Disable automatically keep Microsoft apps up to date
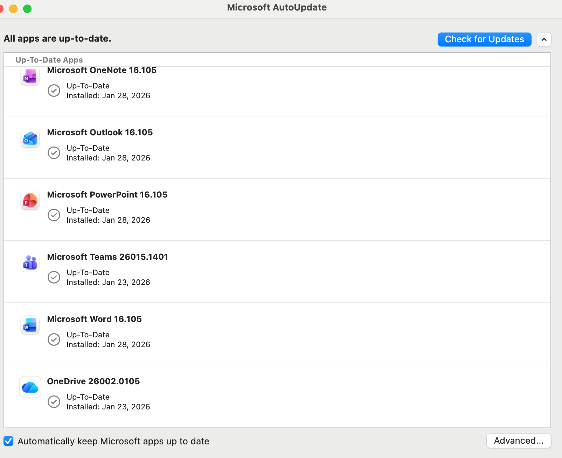The image size is (562, 458). click(9, 441)
